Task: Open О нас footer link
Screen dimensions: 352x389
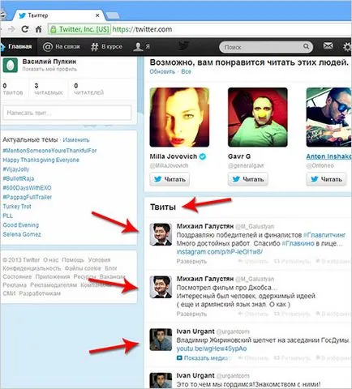Action: [51, 260]
